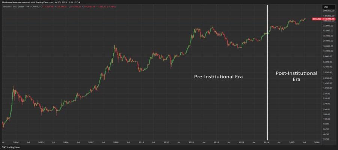Click the 2014 label on time axis
This screenshot has width=338, height=150.
[x=15, y=142]
